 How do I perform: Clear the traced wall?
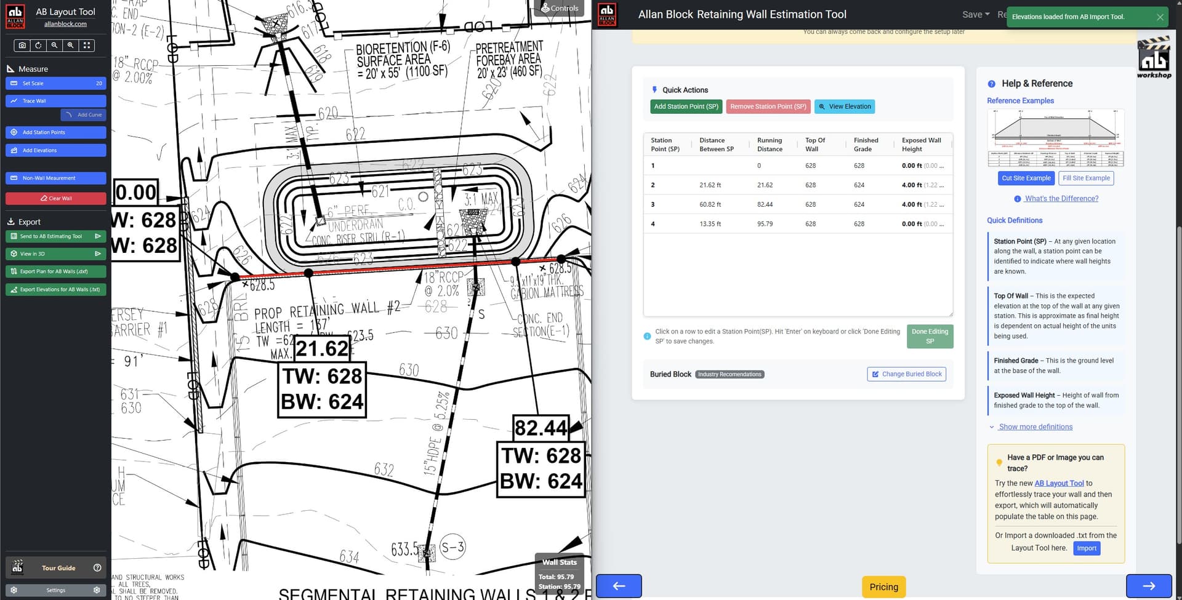click(x=55, y=198)
